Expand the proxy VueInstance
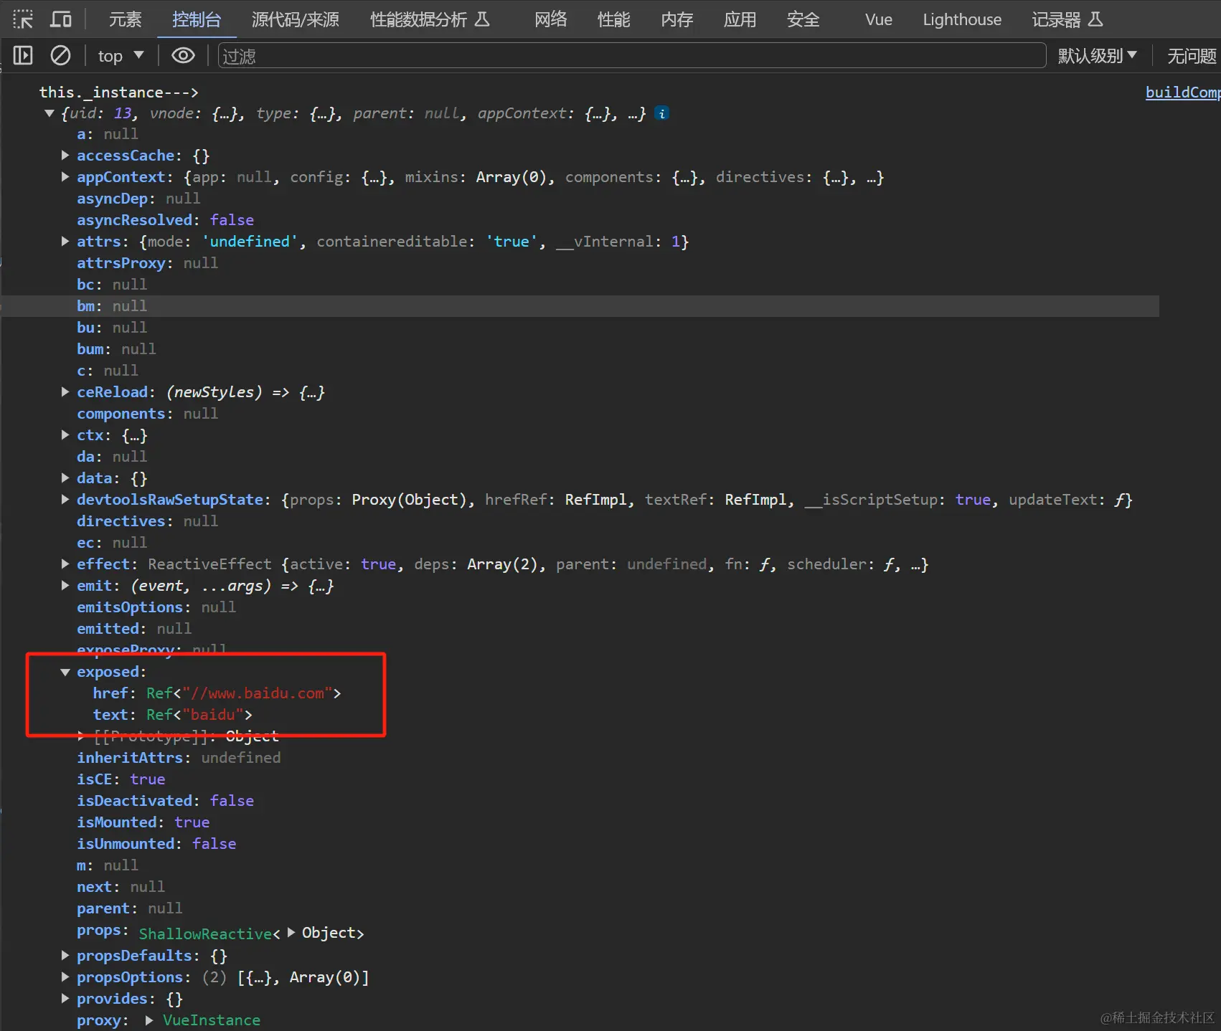Viewport: 1221px width, 1031px height. (149, 1020)
